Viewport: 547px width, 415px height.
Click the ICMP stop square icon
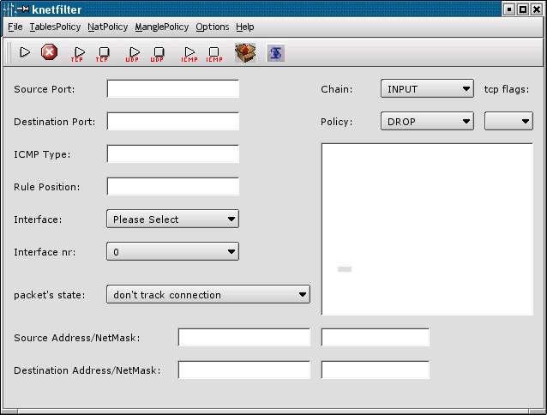click(213, 54)
